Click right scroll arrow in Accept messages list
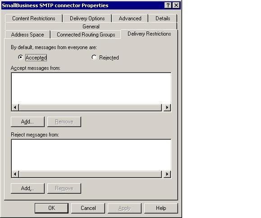 167,107
